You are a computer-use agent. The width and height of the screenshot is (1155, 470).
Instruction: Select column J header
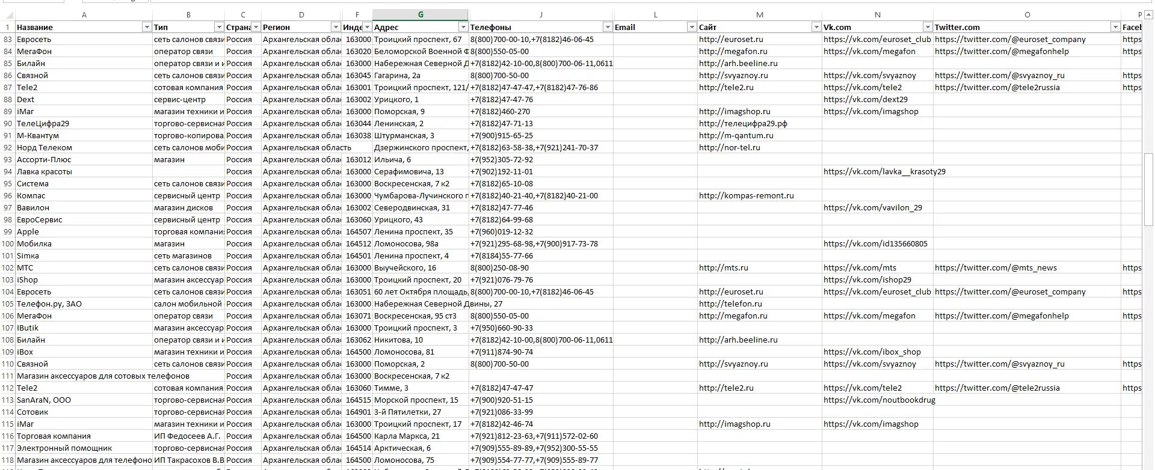click(541, 15)
